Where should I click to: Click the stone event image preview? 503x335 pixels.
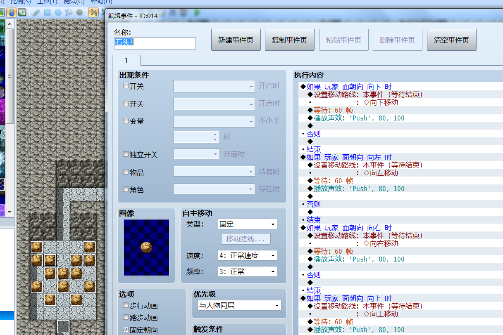[146, 248]
